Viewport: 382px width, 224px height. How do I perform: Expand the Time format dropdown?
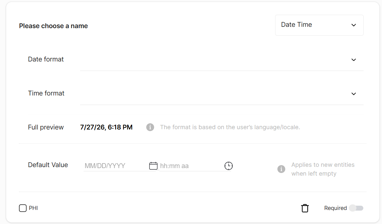(221, 94)
